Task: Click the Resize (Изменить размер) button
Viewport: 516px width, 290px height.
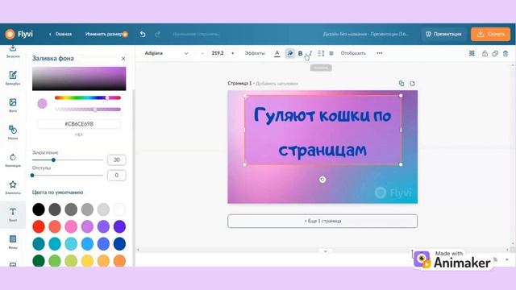Action: click(106, 34)
